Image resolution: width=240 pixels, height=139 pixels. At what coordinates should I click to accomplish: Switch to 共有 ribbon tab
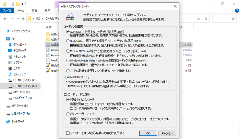pos(34,11)
